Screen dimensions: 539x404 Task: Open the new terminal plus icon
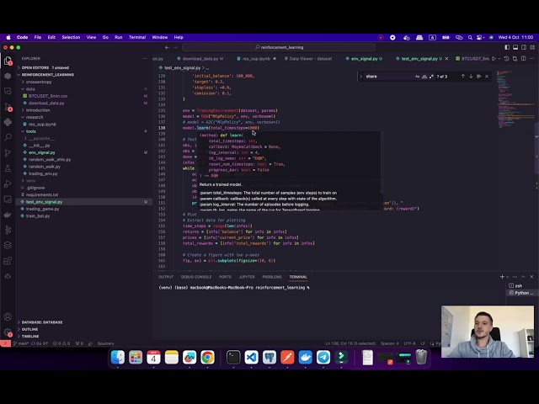tap(502, 277)
